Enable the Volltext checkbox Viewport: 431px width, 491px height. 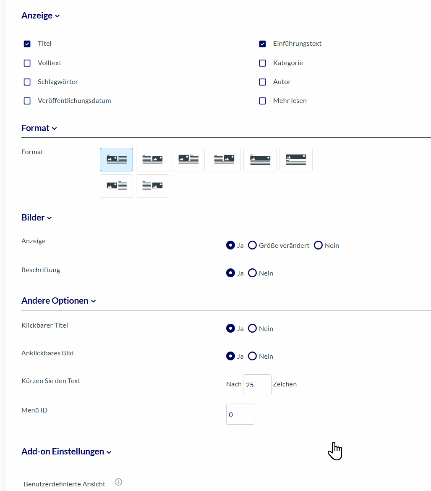pyautogui.click(x=27, y=63)
